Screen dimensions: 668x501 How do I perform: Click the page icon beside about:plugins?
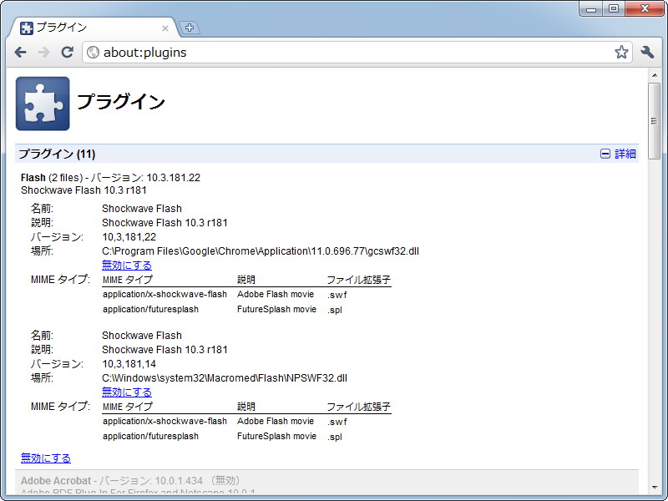point(92,52)
